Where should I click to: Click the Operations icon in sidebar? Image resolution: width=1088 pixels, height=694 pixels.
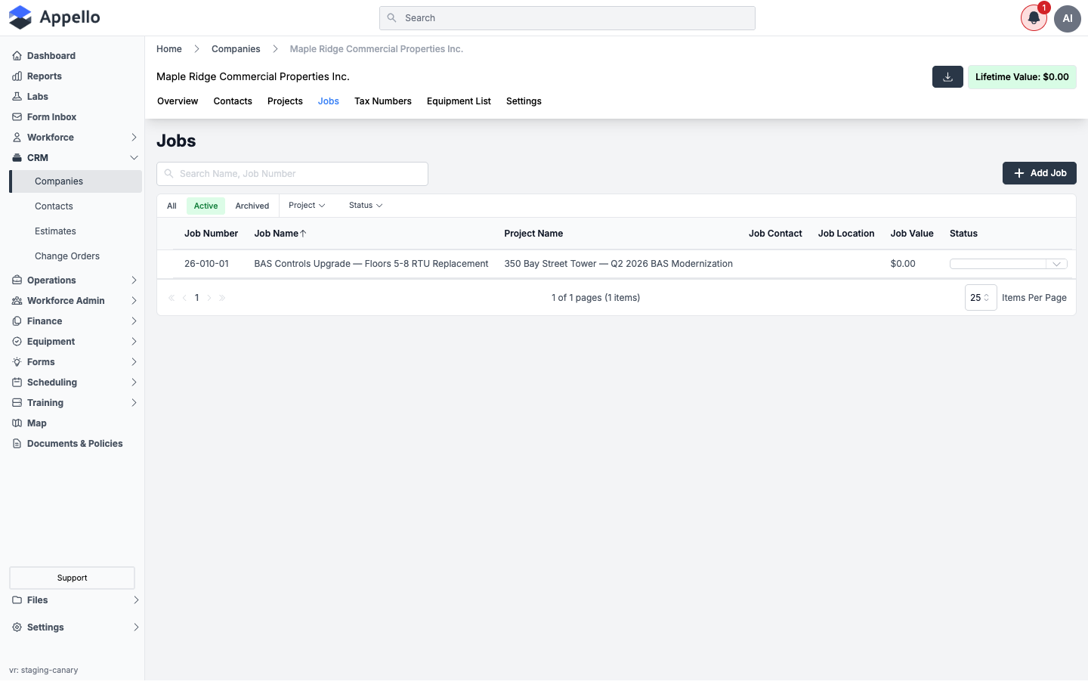click(17, 280)
